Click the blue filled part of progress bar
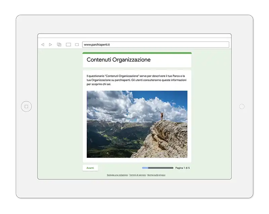The width and height of the screenshot is (269, 214). pyautogui.click(x=145, y=168)
